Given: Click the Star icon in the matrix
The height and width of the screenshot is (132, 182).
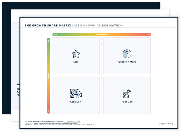Looking at the screenshot, I should tap(76, 54).
